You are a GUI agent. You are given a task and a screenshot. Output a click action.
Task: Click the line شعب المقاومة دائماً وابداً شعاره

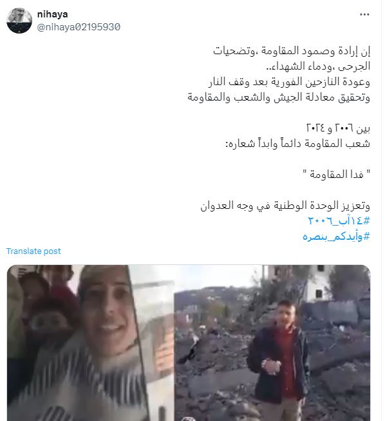(x=297, y=144)
